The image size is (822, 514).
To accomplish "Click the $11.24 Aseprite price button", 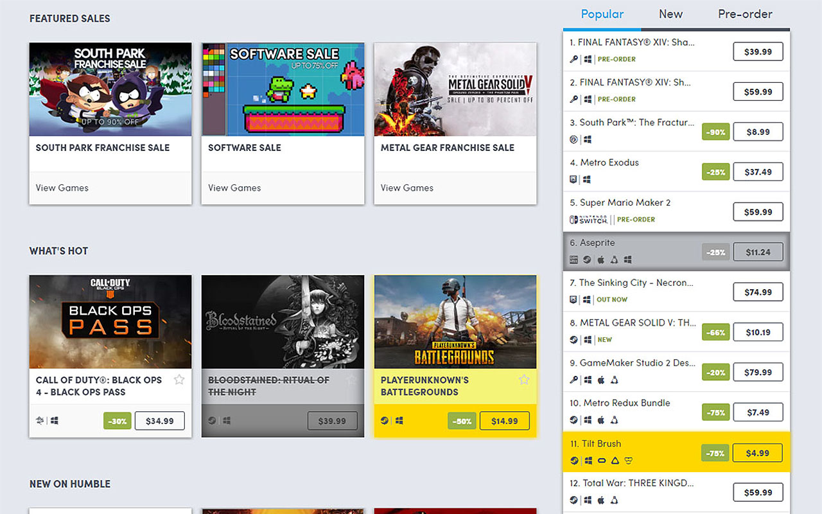I will (x=758, y=253).
